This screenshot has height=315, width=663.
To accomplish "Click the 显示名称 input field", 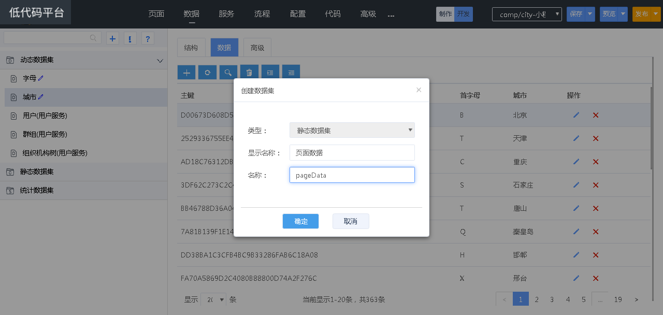I will [352, 153].
